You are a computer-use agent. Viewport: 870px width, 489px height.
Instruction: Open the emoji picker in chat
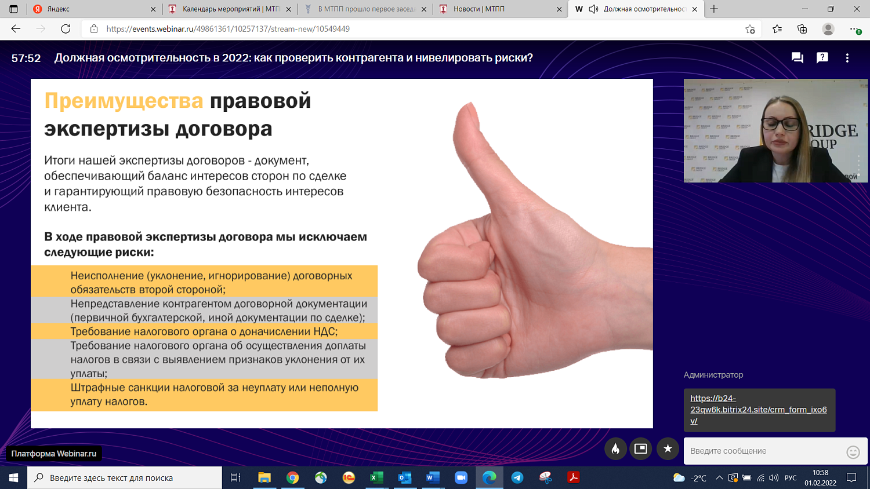853,452
